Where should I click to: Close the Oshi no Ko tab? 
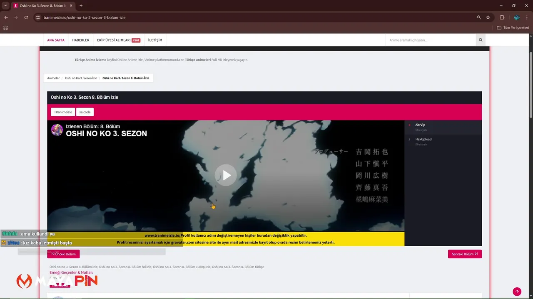pyautogui.click(x=70, y=5)
